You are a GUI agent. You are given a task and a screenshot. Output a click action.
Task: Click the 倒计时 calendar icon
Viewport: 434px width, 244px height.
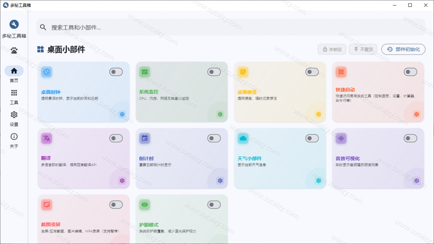pos(145,138)
